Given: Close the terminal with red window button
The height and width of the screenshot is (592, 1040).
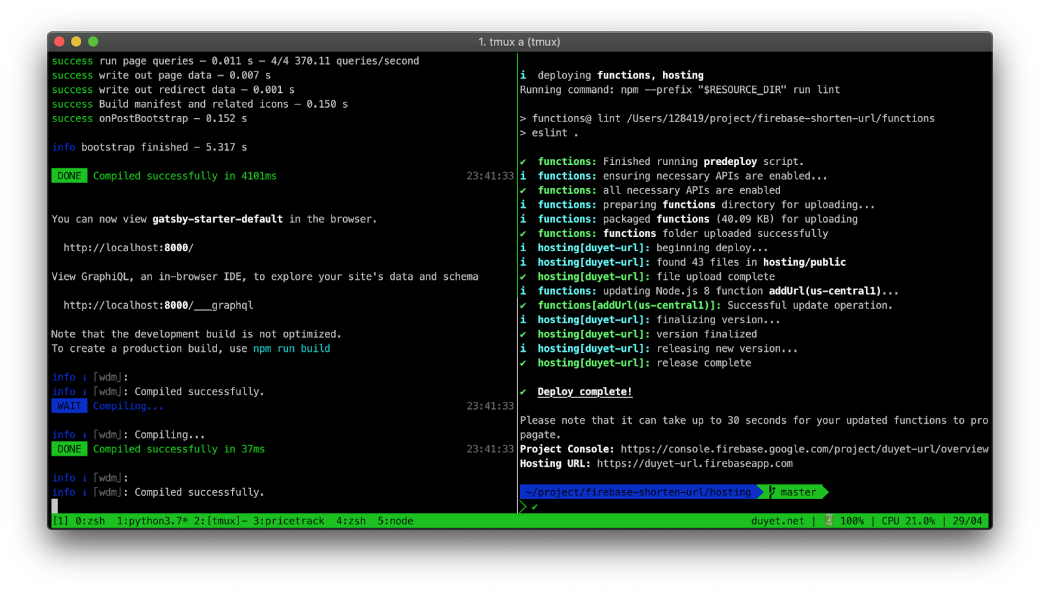Looking at the screenshot, I should 60,42.
